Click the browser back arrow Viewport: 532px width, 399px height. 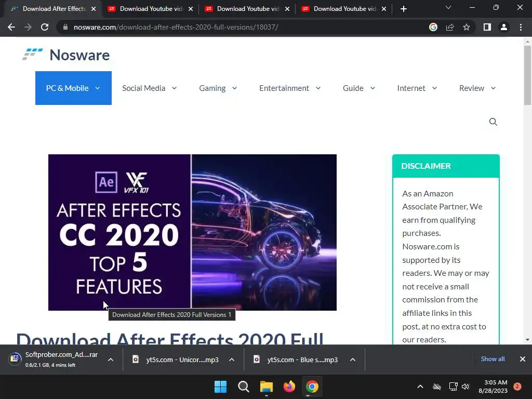(11, 27)
